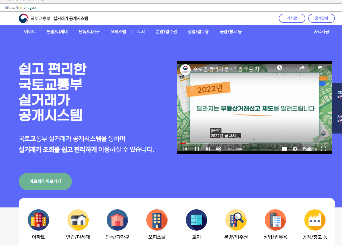Open the 아파트 building icon

[39, 220]
